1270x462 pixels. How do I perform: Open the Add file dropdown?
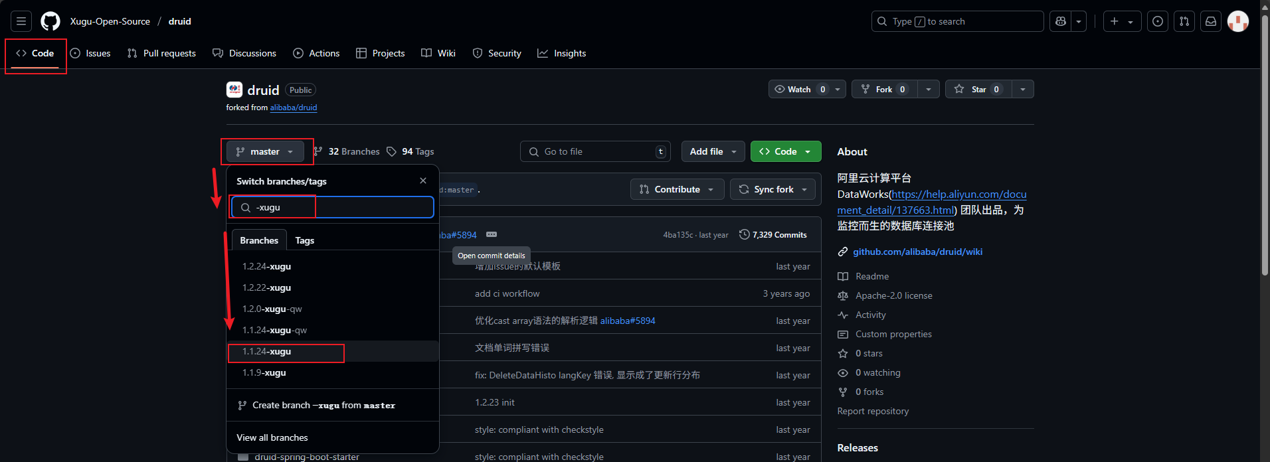[713, 151]
